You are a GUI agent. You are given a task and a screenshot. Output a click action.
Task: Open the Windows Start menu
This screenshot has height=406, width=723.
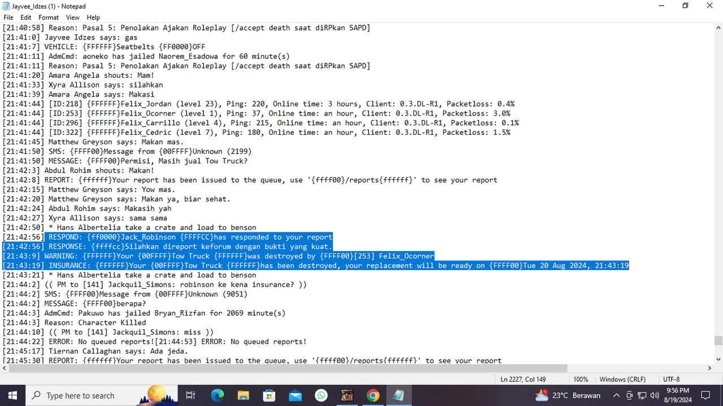point(13,395)
